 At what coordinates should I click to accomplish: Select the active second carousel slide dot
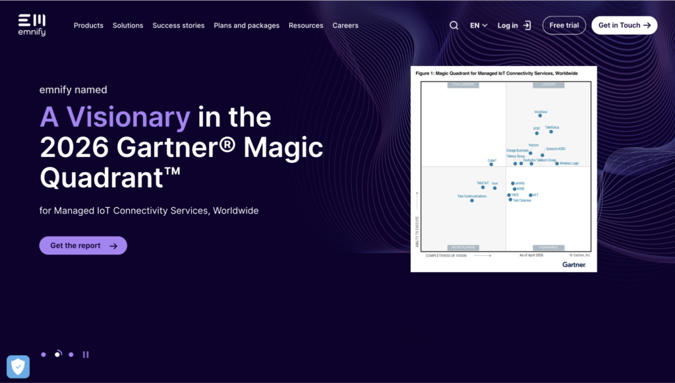coord(58,354)
